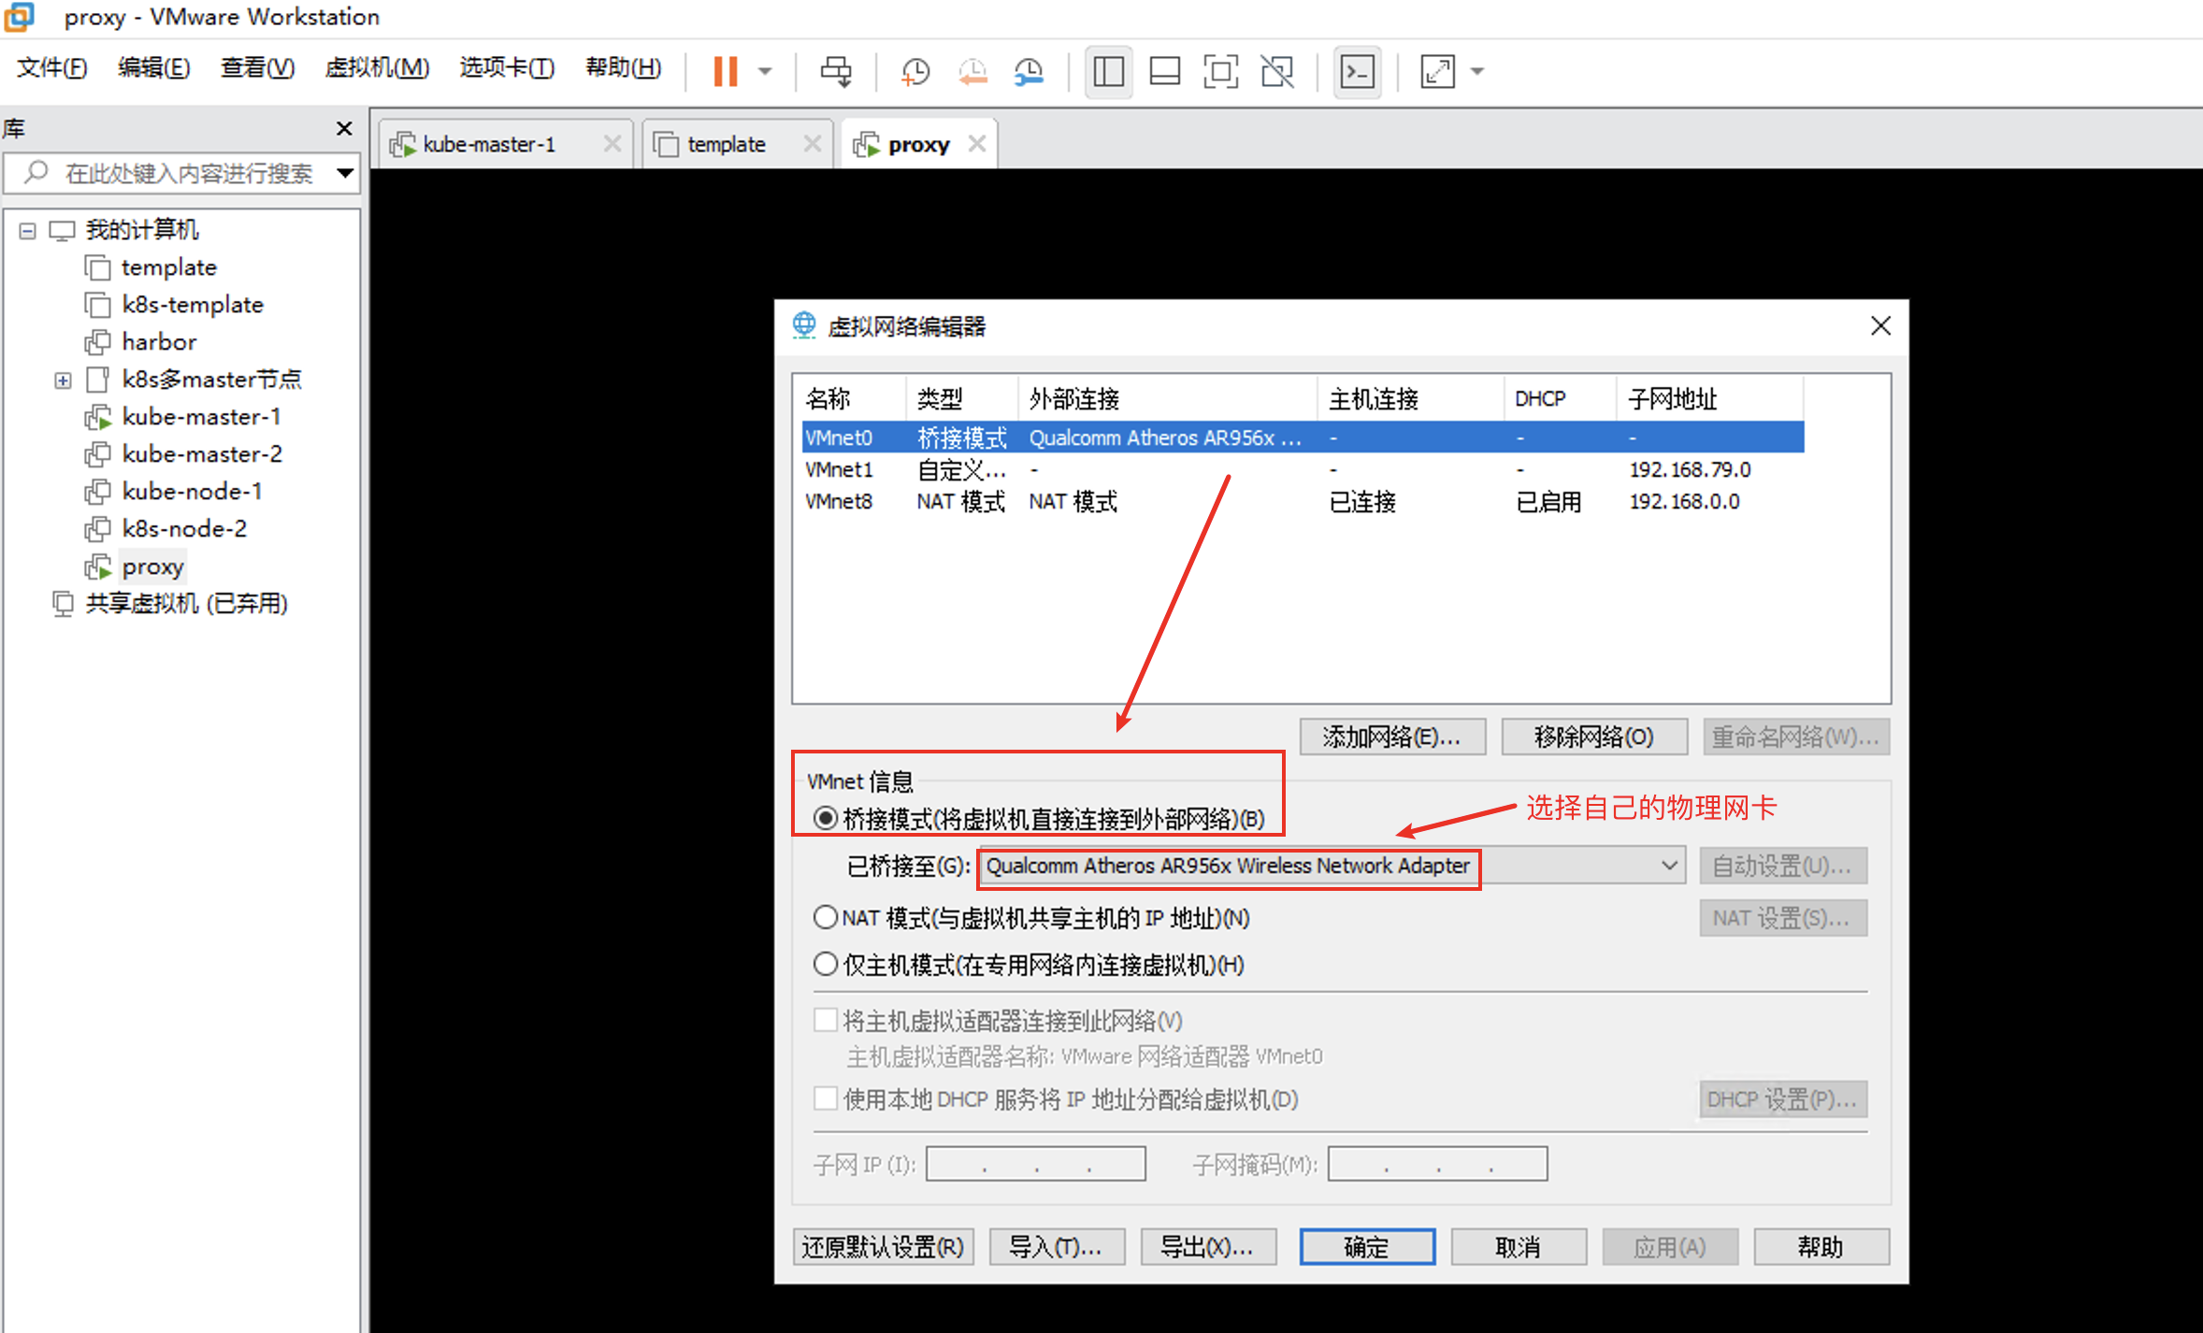The width and height of the screenshot is (2203, 1333).
Task: Select kube-master-2 in the library tree
Action: (201, 454)
